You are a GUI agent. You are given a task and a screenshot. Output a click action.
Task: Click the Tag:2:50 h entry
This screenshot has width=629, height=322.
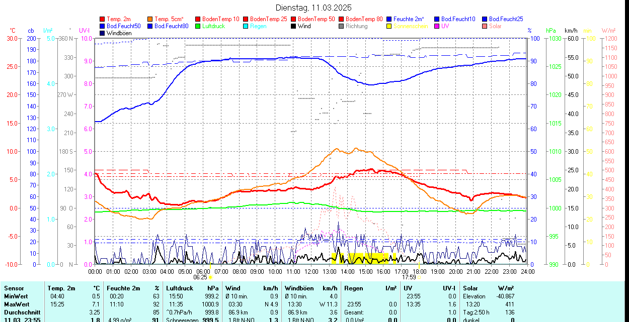(x=476, y=312)
